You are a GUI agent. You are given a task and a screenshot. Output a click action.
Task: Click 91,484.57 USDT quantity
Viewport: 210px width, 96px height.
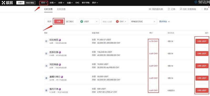click(x=104, y=40)
